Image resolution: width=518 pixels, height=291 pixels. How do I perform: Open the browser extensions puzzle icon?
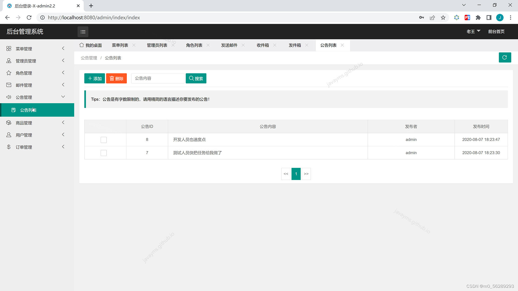478,18
